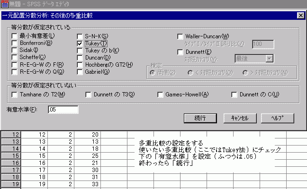Uncheck the Tukey checkbox
This screenshot has height=189, width=307.
[81, 43]
